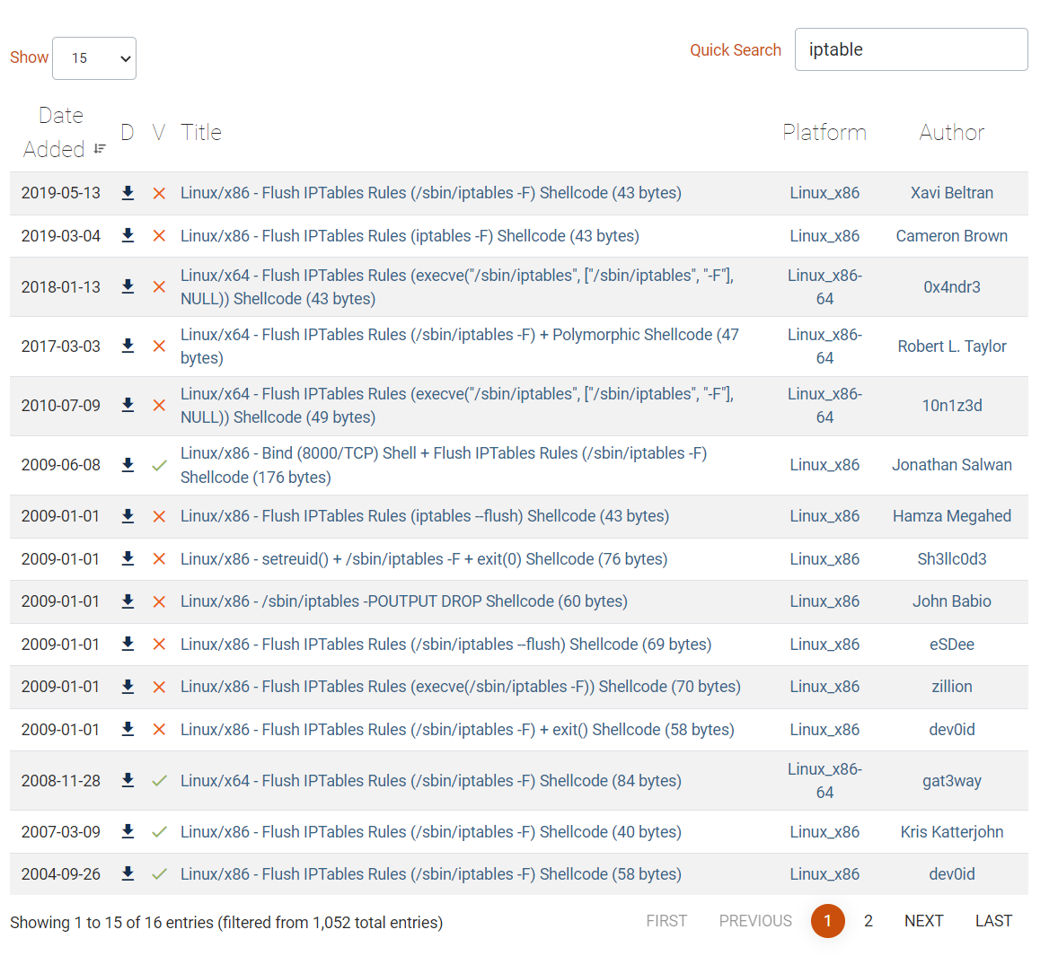Open the Show entries count dropdown
The image size is (1058, 956).
click(x=94, y=58)
